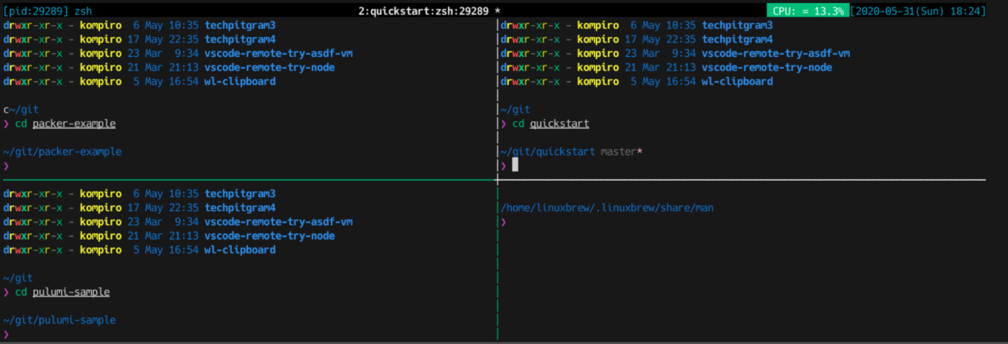1008x344 pixels.
Task: Click vscode-remote-try-asdf-vm in the bottom-left pane
Action: coord(279,221)
